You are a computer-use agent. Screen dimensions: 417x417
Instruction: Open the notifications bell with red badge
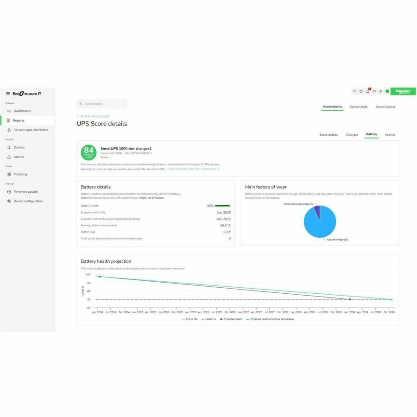367,91
